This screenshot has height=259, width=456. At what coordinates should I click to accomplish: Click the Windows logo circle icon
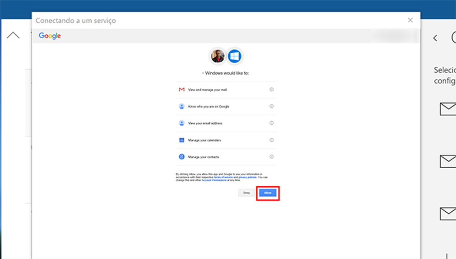[x=234, y=56]
